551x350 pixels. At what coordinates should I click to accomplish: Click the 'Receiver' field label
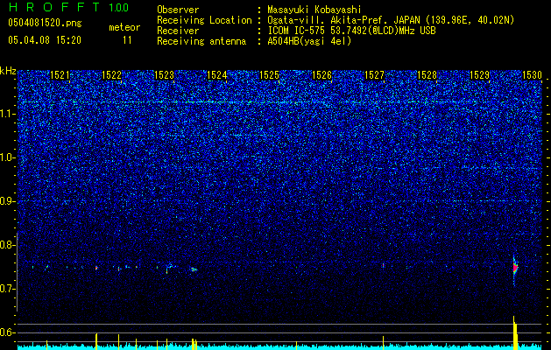[x=178, y=31]
